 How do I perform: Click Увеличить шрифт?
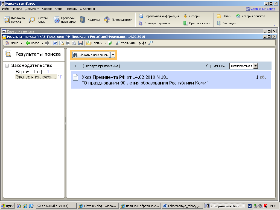(x=131, y=43)
